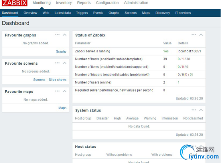Click the Zabbix logo
Viewport: 221px width, 163px height.
(x=14, y=3)
